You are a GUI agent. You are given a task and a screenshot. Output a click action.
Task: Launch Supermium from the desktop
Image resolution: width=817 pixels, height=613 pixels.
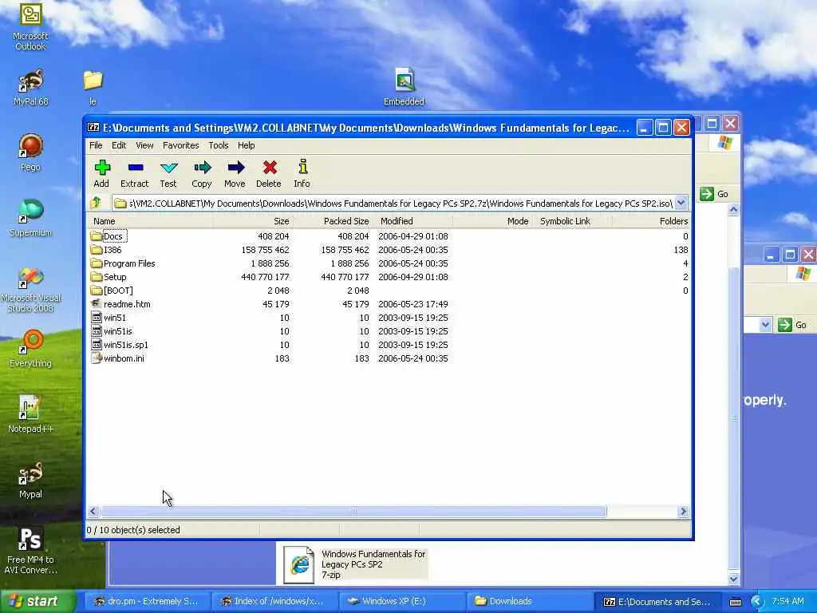[30, 219]
